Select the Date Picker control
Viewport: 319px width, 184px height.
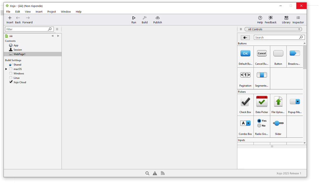(262, 105)
